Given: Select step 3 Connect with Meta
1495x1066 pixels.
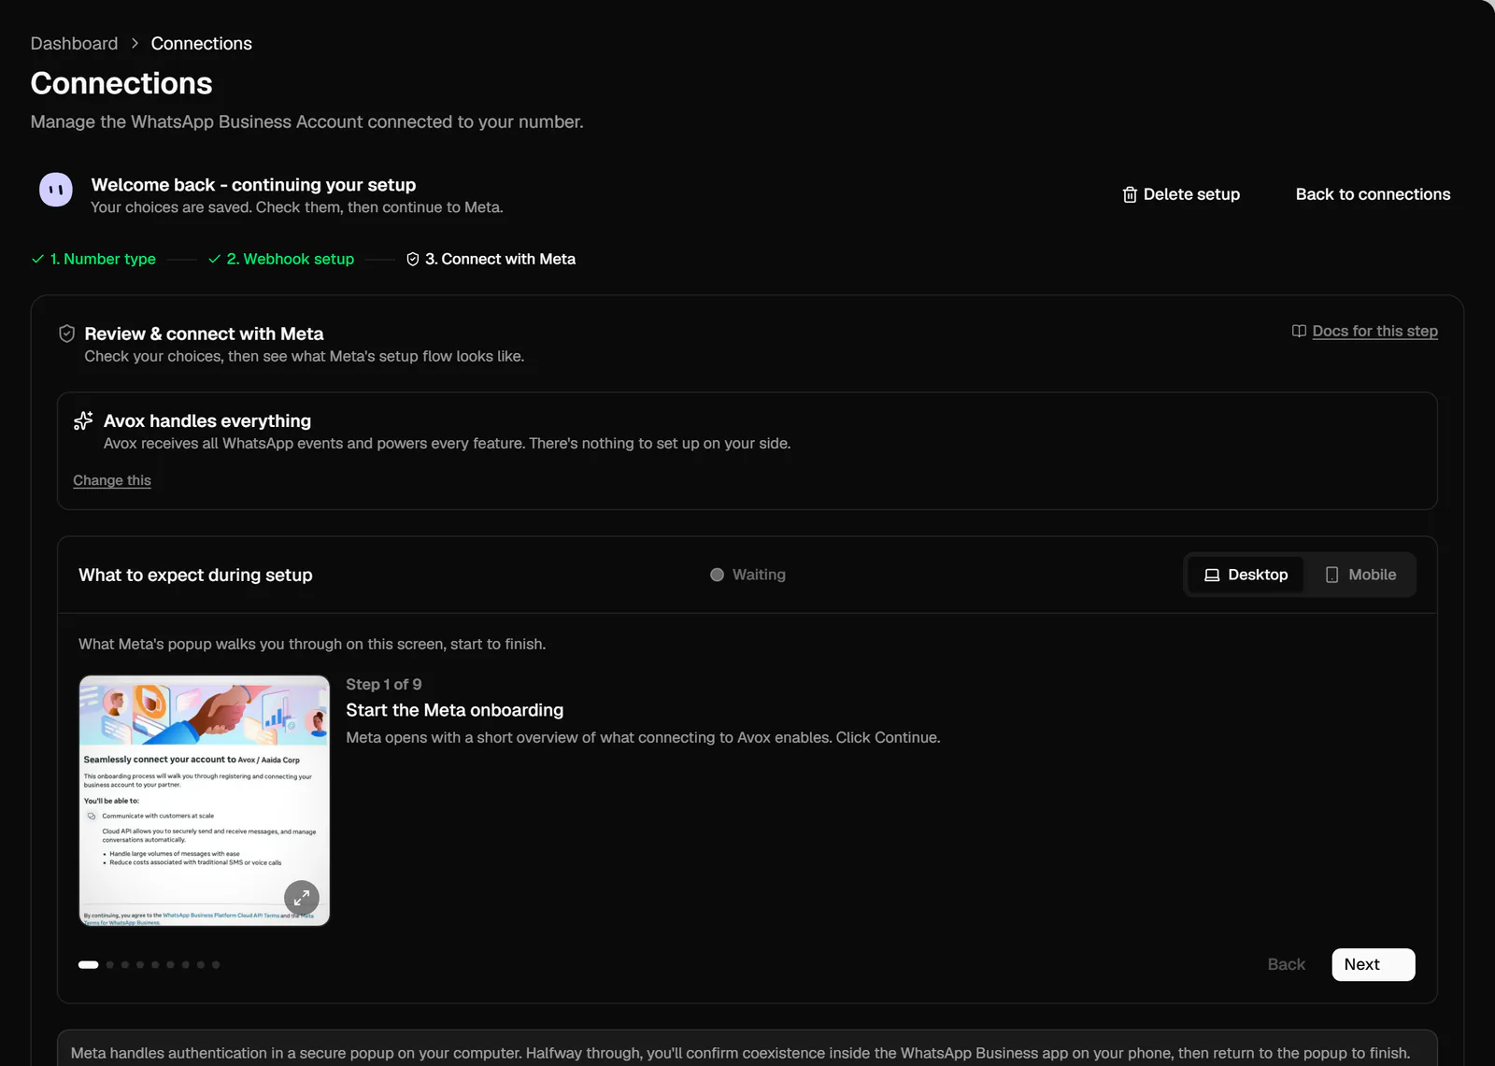Looking at the screenshot, I should 491,259.
